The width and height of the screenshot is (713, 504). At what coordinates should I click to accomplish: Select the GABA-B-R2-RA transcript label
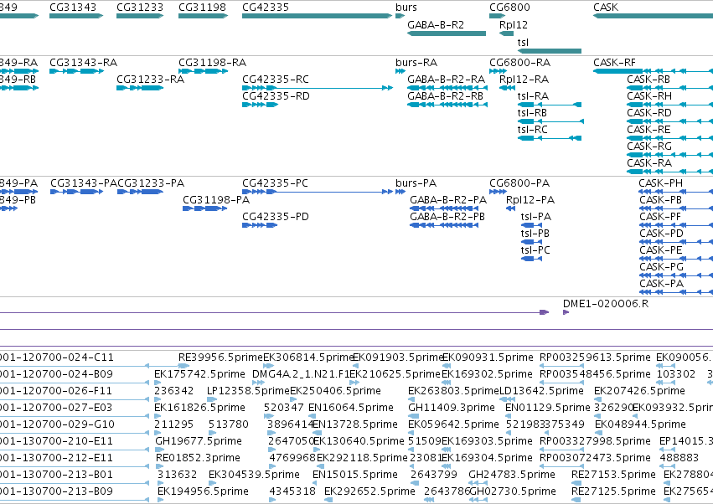tap(446, 80)
